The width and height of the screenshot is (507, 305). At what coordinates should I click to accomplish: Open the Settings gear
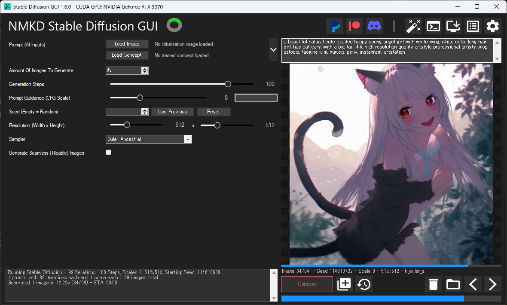492,26
